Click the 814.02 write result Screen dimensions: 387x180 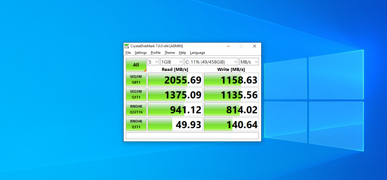tap(231, 109)
